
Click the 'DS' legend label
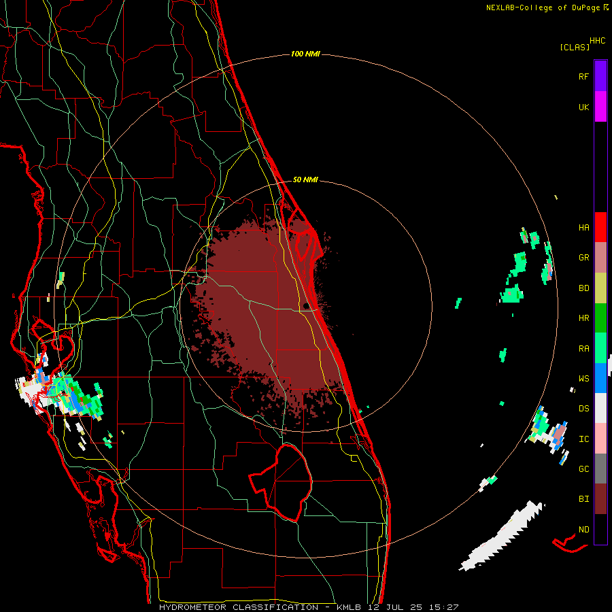click(x=583, y=409)
